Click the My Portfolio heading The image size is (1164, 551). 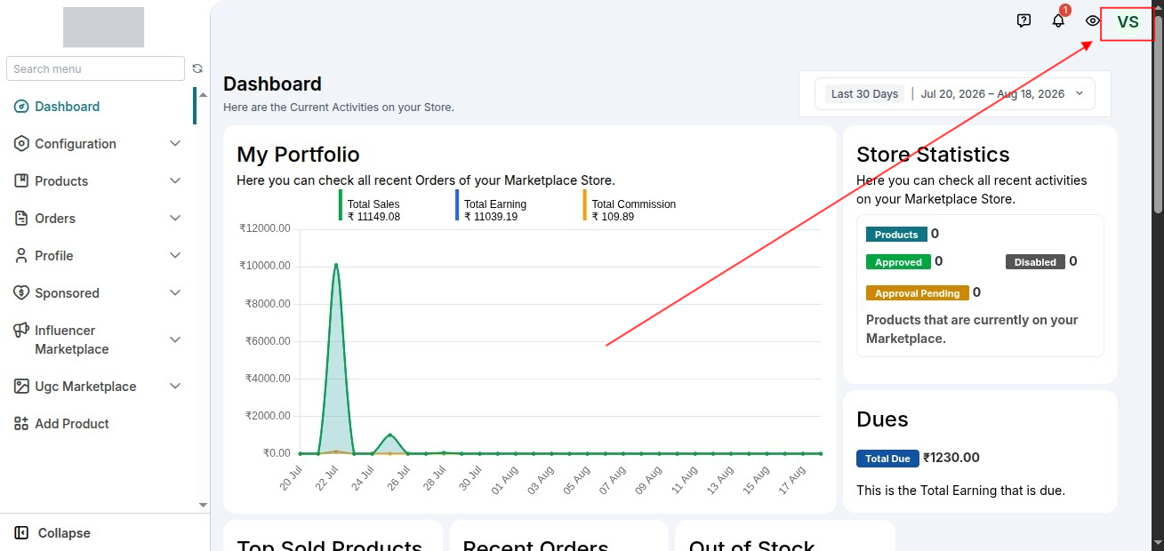[x=298, y=155]
